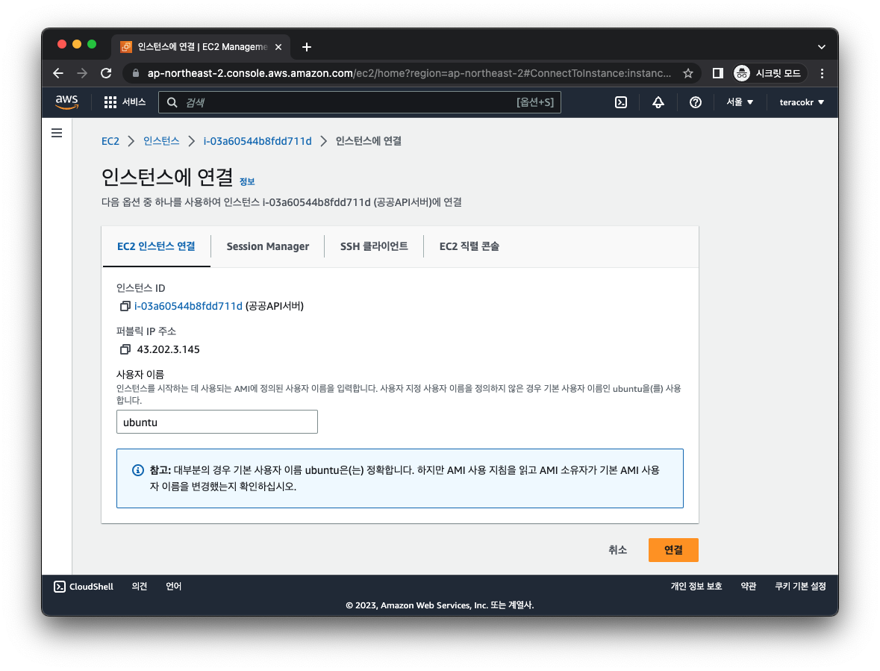Click the incognito mode profile badge
Viewport: 880px width, 671px height.
coord(770,73)
